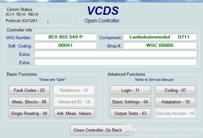Image resolution: width=203 pixels, height=138 pixels.
Task: Open Adaptation - 10
Action: tap(175, 102)
